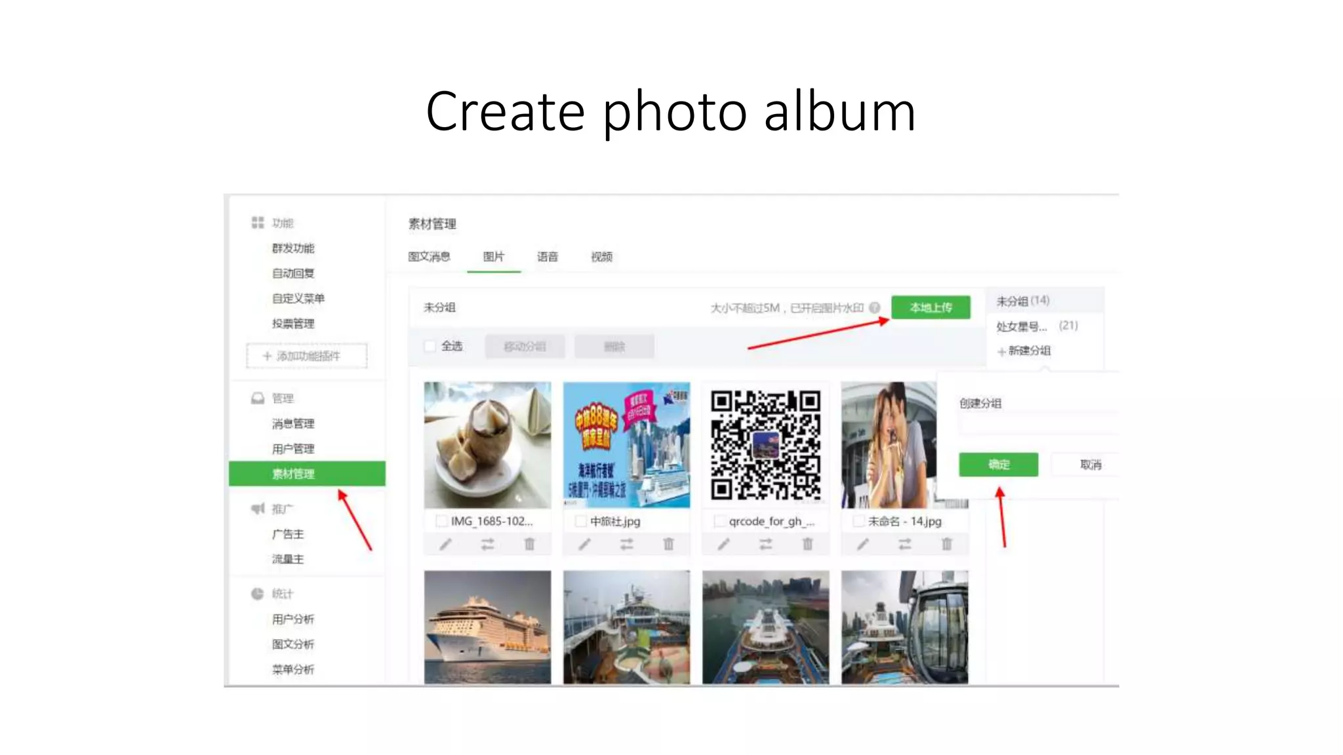Select the highlighted 素材管理 sidebar item
Image resolution: width=1343 pixels, height=755 pixels.
point(307,474)
